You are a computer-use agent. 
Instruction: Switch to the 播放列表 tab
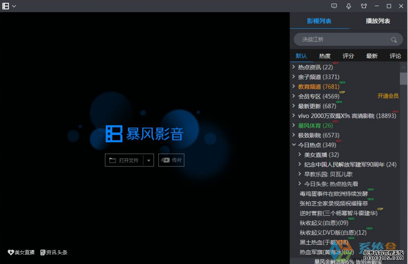click(x=378, y=21)
